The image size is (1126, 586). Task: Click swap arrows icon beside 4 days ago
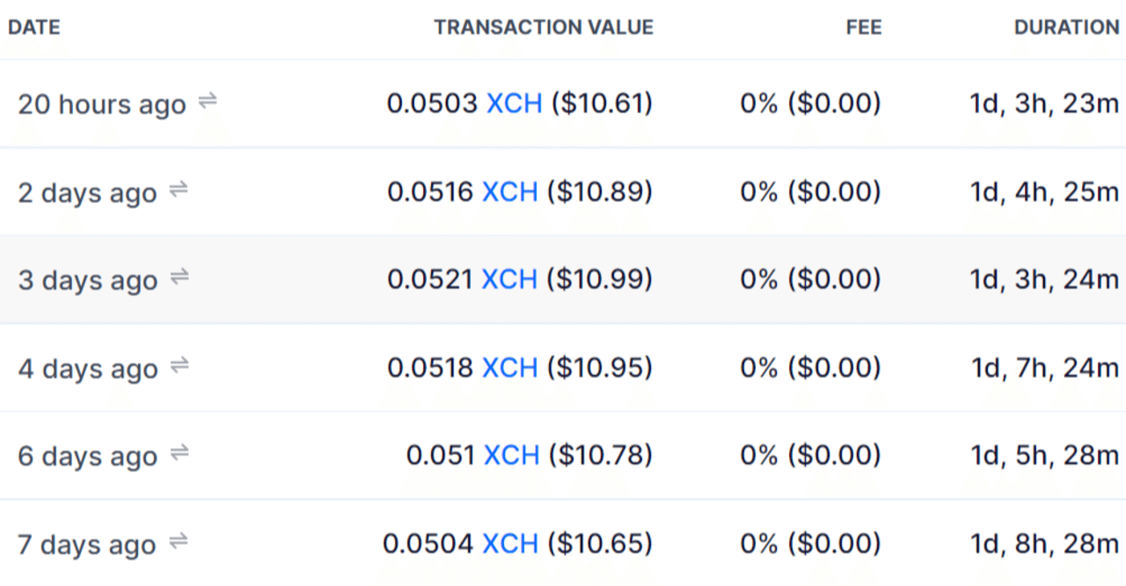[179, 365]
